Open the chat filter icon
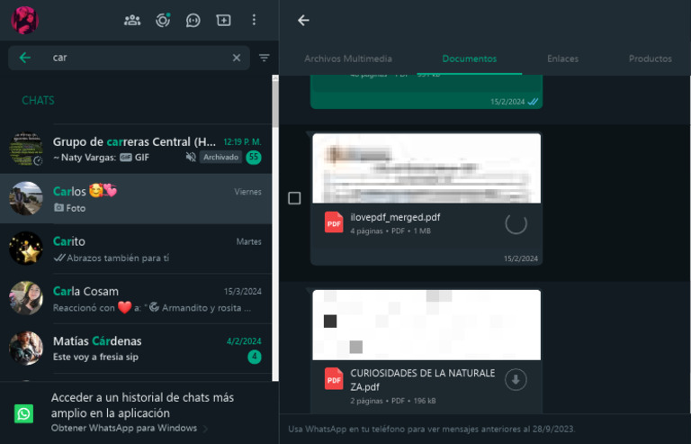Image resolution: width=691 pixels, height=444 pixels. 264,58
